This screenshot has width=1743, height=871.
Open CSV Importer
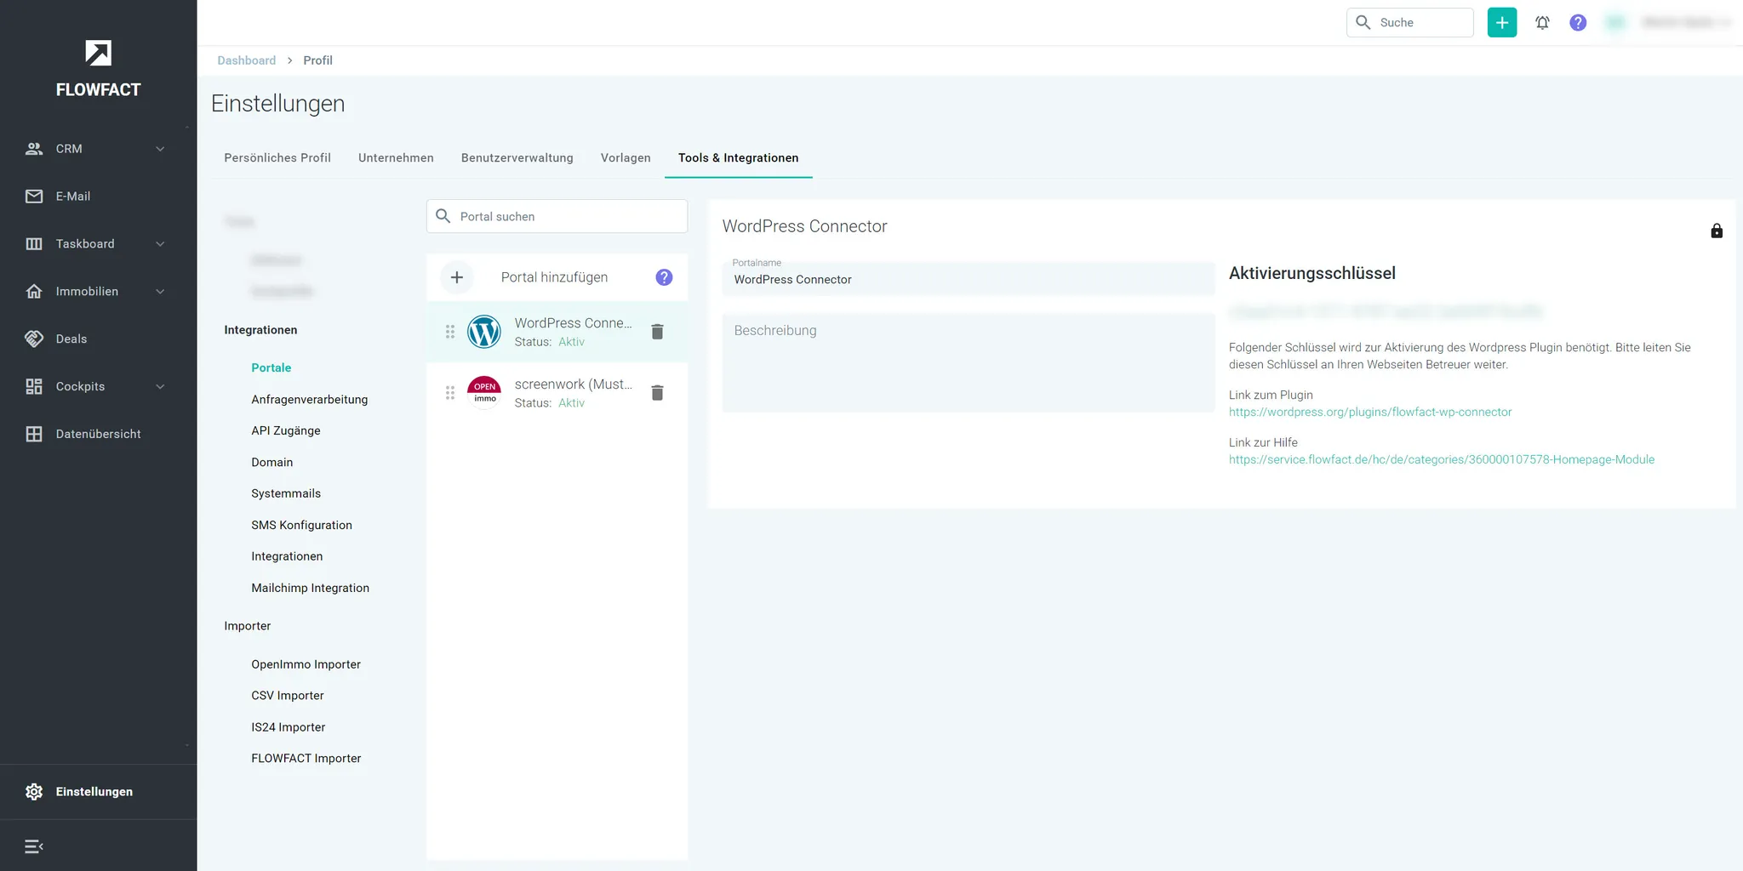pyautogui.click(x=288, y=696)
